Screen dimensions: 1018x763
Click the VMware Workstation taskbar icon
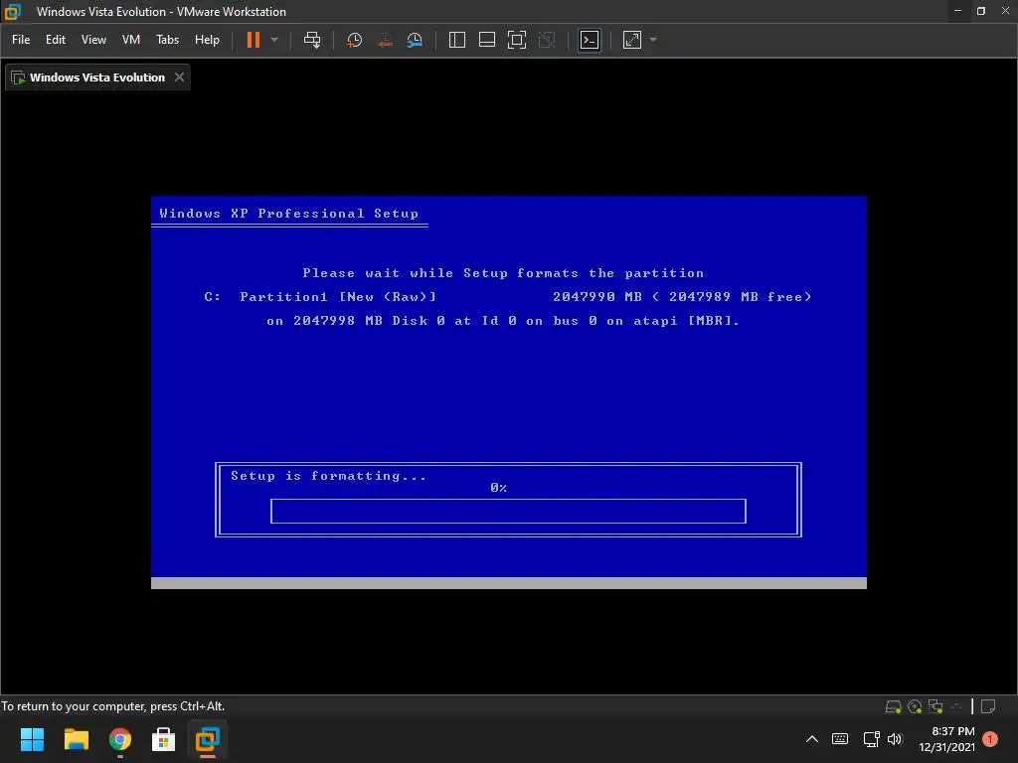tap(208, 739)
